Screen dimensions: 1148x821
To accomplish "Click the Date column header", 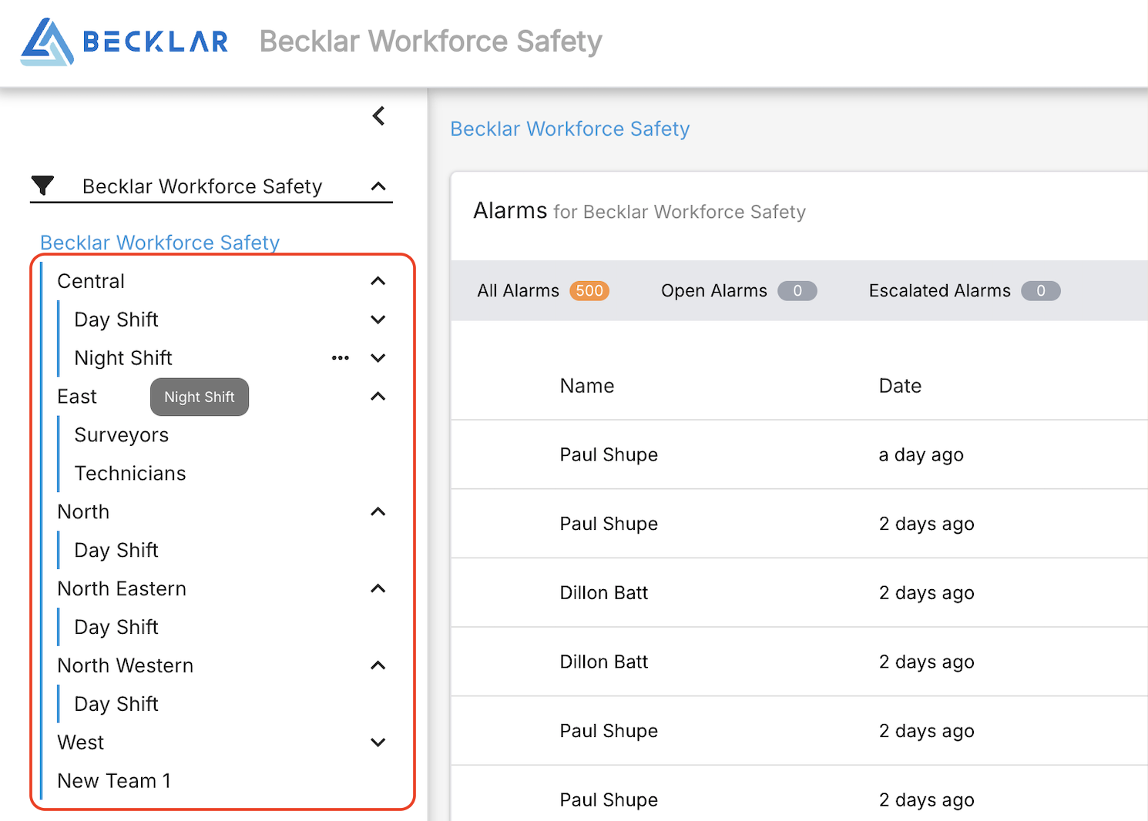I will click(900, 386).
